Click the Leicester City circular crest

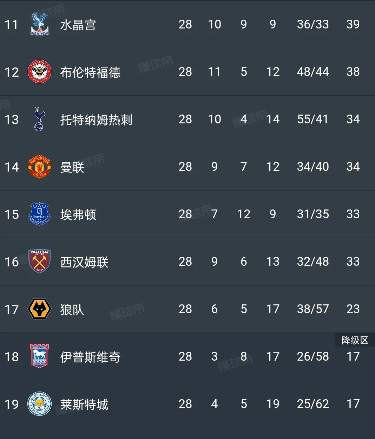click(x=39, y=404)
